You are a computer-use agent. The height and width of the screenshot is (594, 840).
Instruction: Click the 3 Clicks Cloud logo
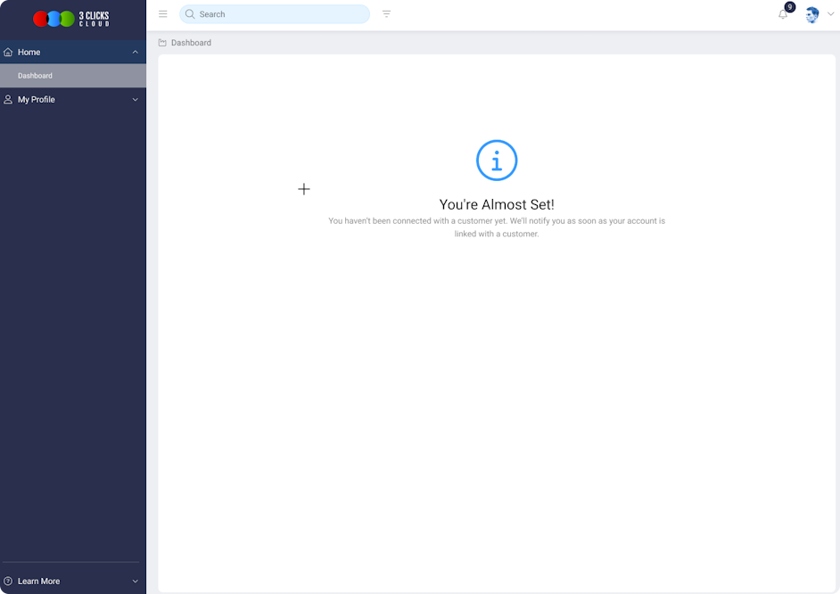tap(71, 18)
